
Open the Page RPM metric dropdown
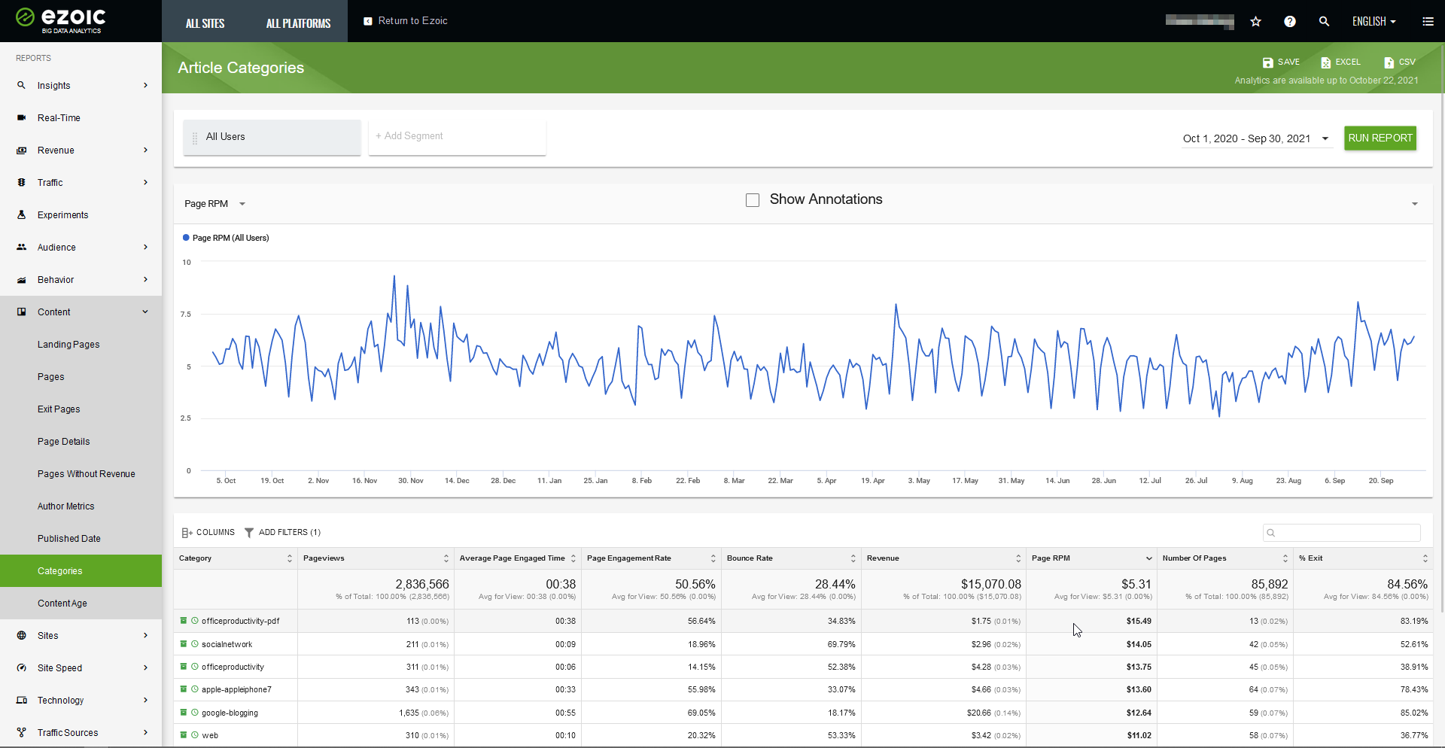click(x=215, y=204)
